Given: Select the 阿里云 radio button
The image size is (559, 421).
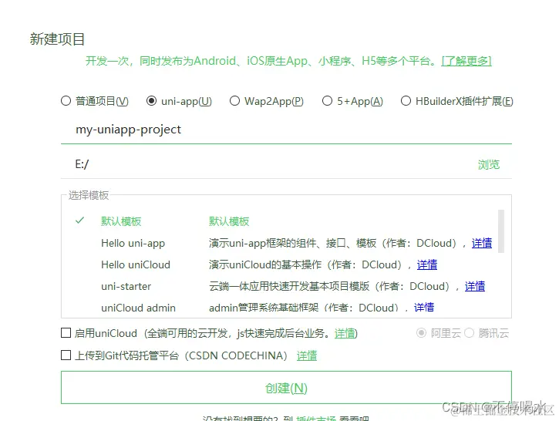Looking at the screenshot, I should tap(421, 333).
